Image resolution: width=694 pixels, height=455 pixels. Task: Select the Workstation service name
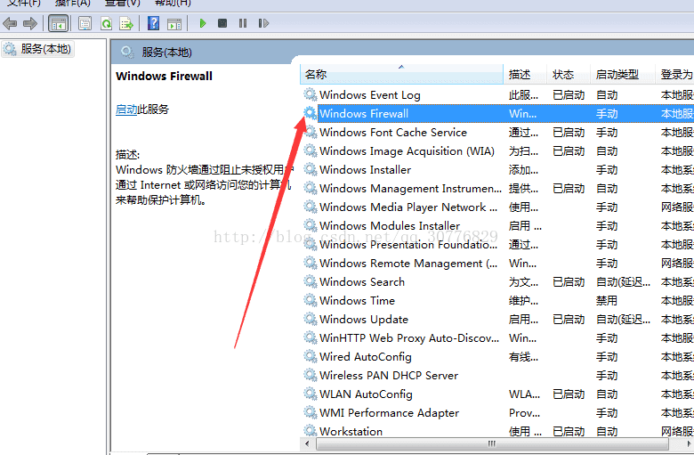[351, 431]
